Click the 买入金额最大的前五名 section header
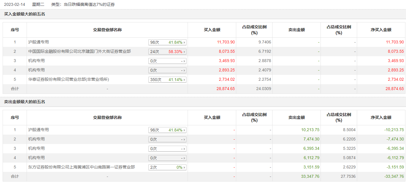The width and height of the screenshot is (406, 183). click(25, 14)
